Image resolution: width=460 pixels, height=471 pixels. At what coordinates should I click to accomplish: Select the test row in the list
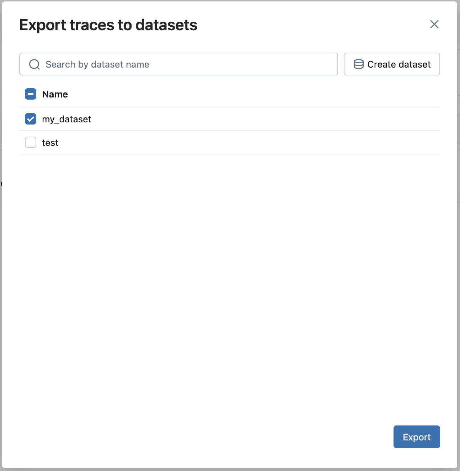(50, 142)
